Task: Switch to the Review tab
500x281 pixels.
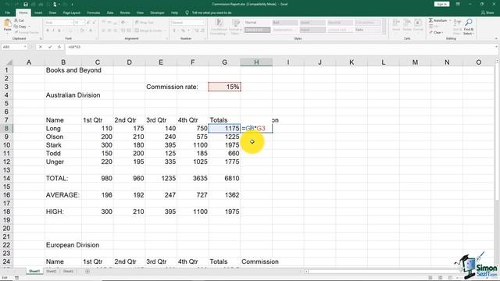Action: [x=125, y=12]
